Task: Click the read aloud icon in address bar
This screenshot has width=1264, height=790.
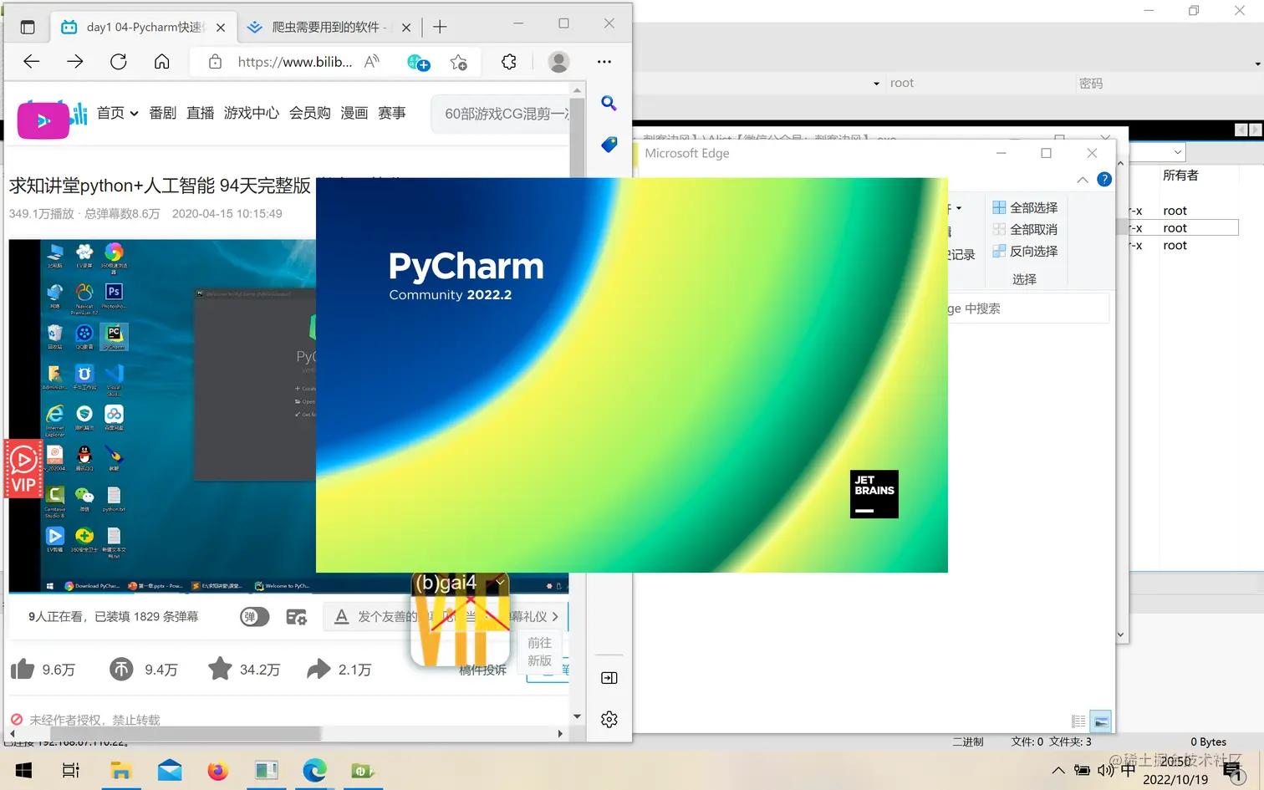Action: click(x=372, y=61)
